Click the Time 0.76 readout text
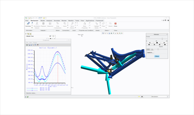Viewport: 194px width, 115px height. click(x=80, y=35)
